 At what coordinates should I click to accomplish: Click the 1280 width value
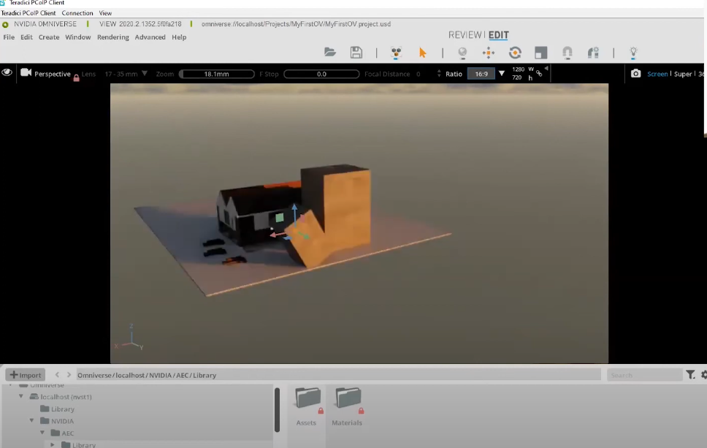pos(518,69)
